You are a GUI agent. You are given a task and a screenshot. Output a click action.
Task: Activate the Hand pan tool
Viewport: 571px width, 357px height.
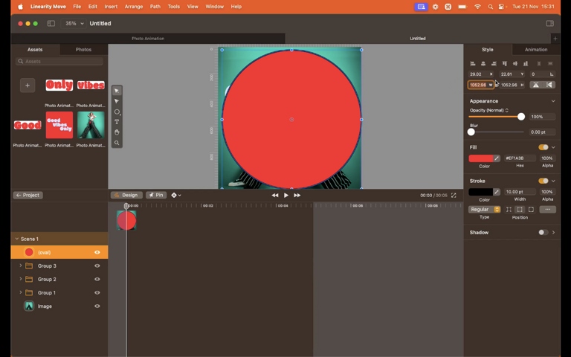click(x=117, y=132)
